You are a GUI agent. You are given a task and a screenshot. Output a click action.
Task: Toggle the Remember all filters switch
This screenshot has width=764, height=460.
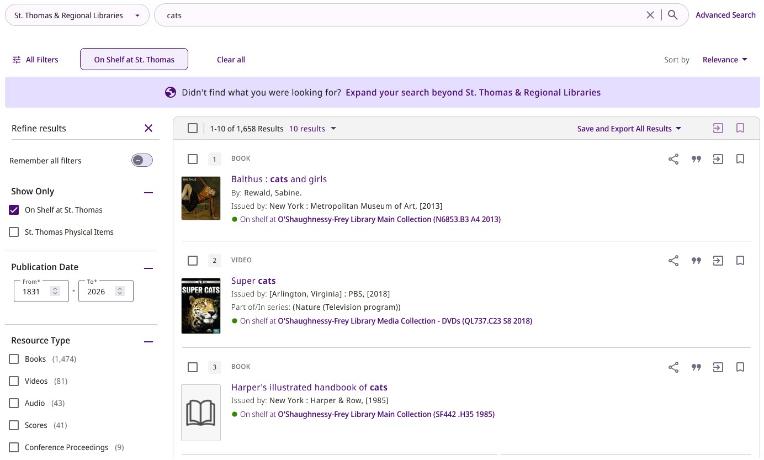142,160
